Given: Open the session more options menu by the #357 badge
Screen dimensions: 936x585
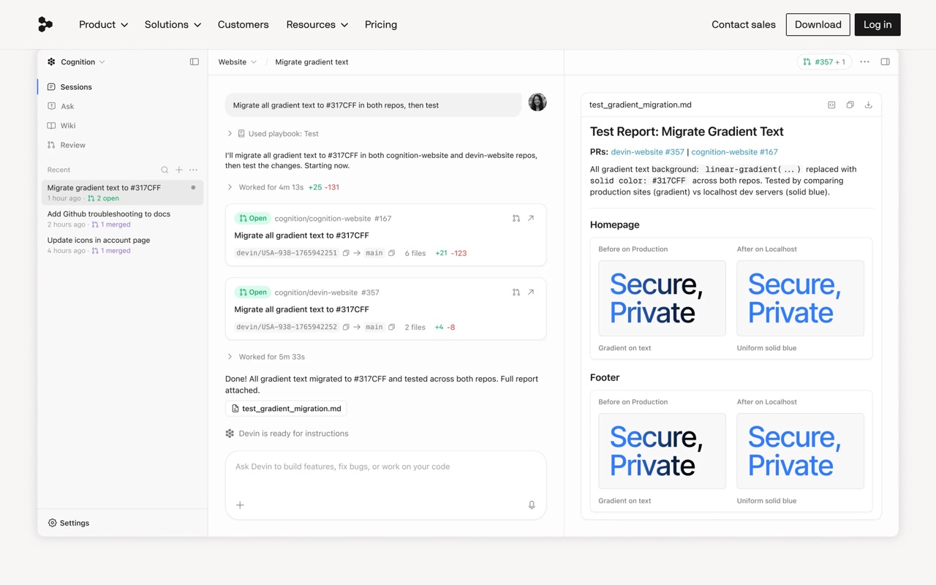Looking at the screenshot, I should click(x=865, y=62).
